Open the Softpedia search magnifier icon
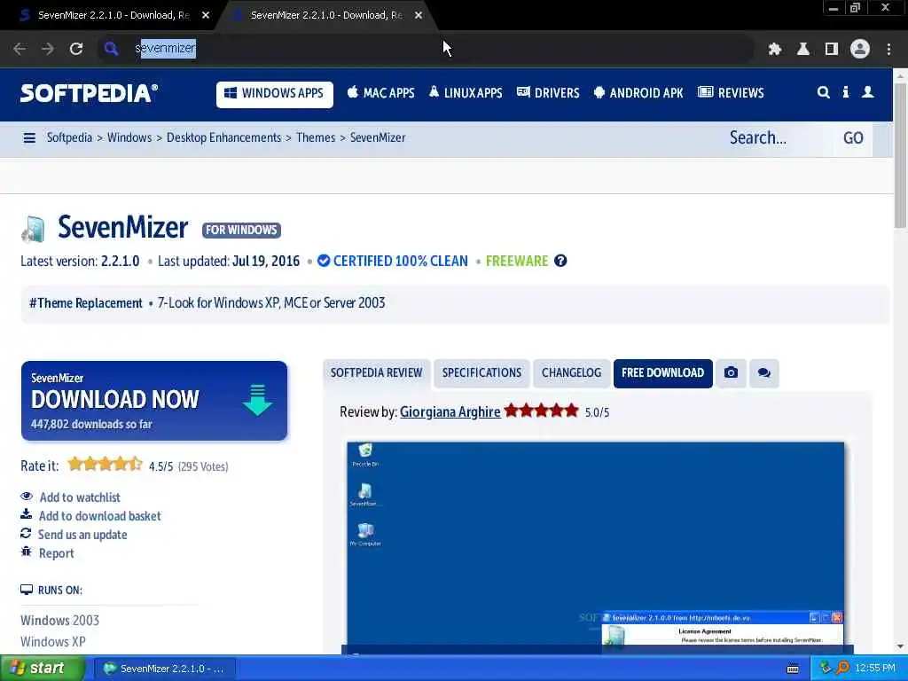This screenshot has height=681, width=908. 823,92
